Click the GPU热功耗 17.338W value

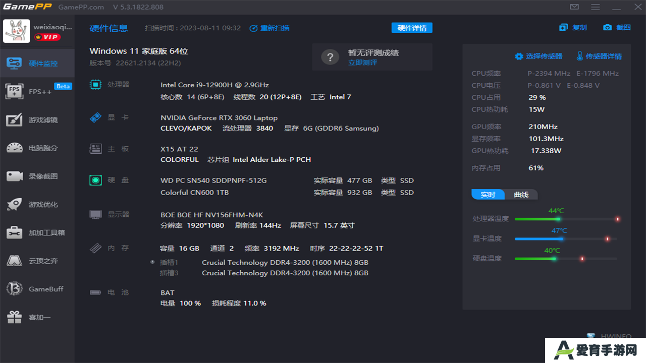coord(546,151)
